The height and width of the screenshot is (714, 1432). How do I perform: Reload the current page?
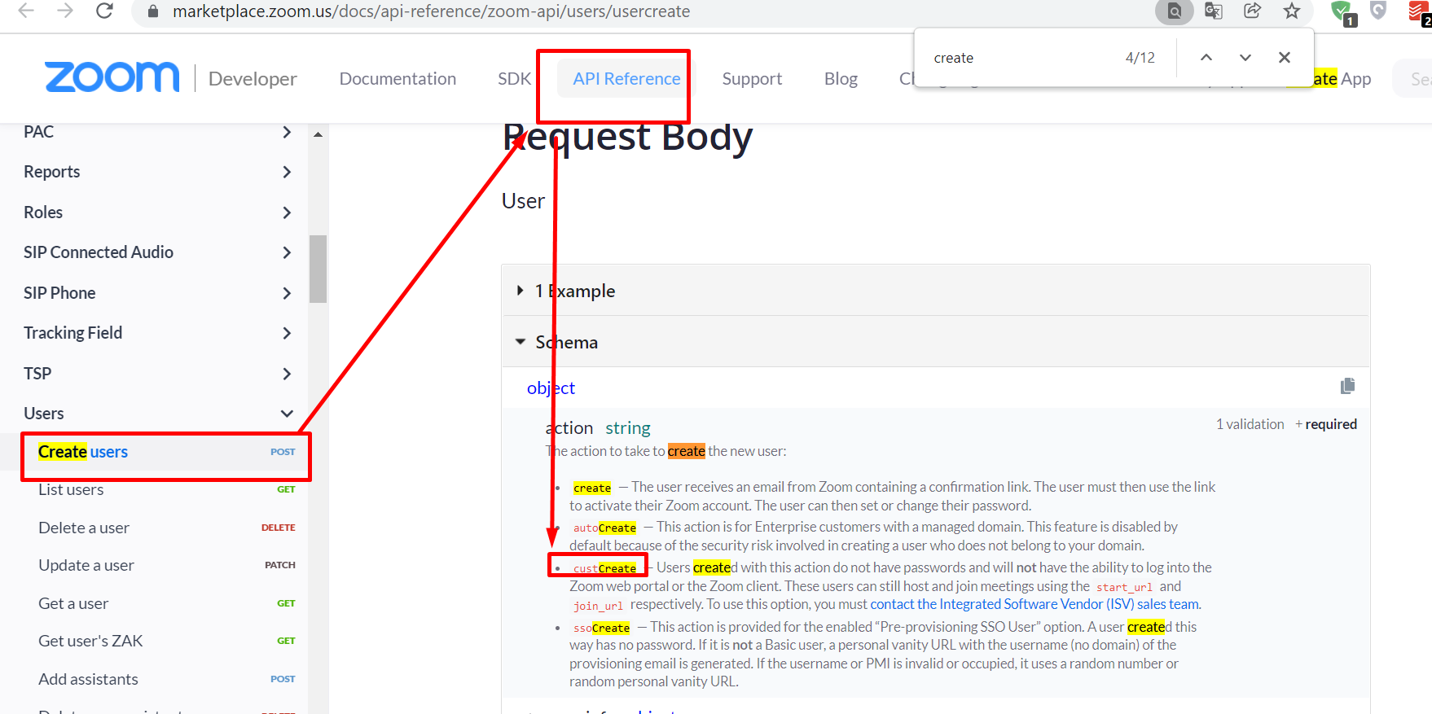(x=104, y=11)
